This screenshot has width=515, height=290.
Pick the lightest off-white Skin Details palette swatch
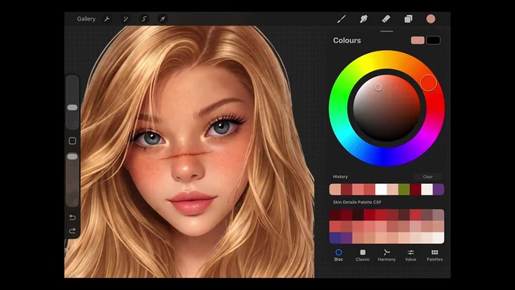pyautogui.click(x=439, y=238)
